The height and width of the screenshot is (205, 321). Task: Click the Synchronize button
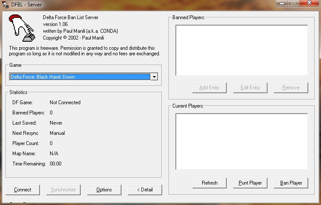coord(63,190)
